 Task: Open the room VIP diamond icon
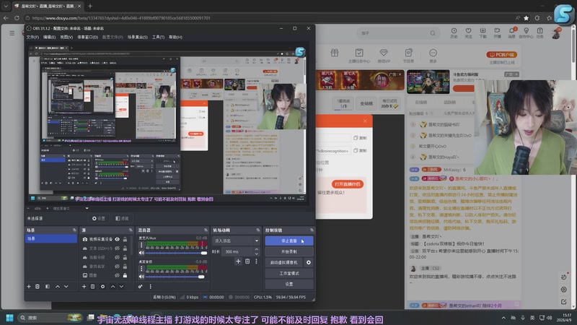click(x=384, y=56)
